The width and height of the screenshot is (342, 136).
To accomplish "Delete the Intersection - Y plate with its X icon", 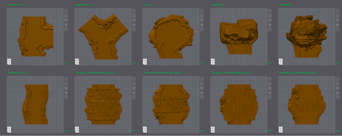I will pyautogui.click(x=134, y=10).
